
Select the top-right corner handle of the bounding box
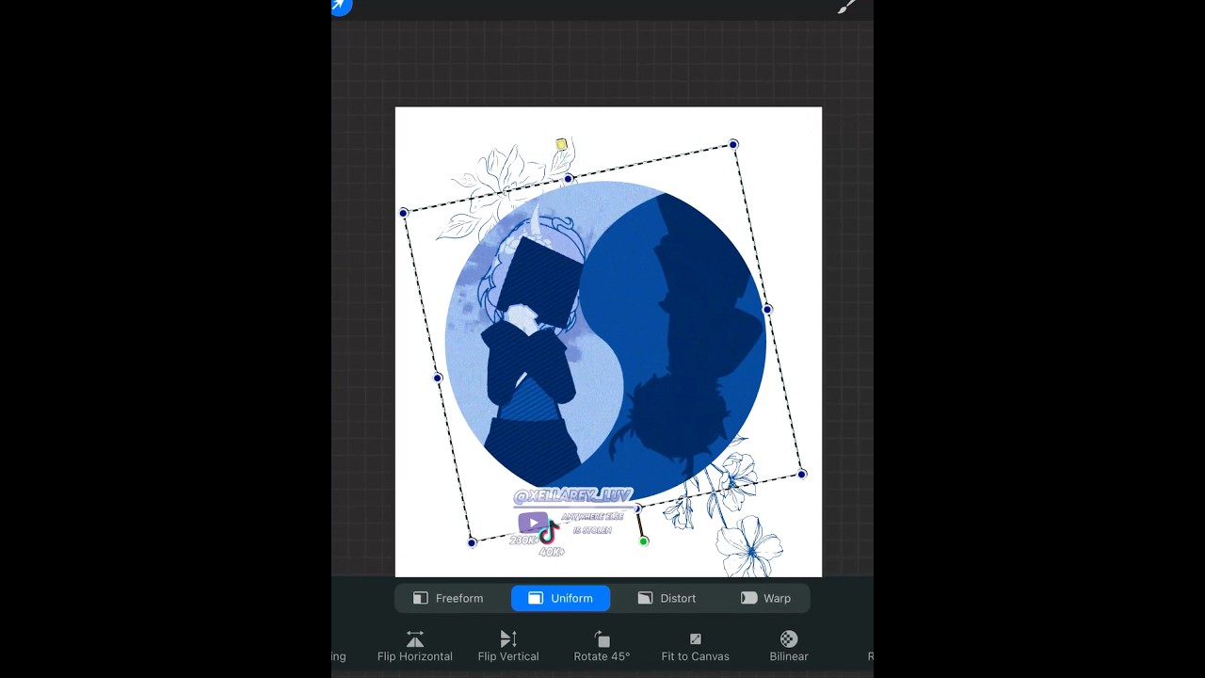(733, 144)
